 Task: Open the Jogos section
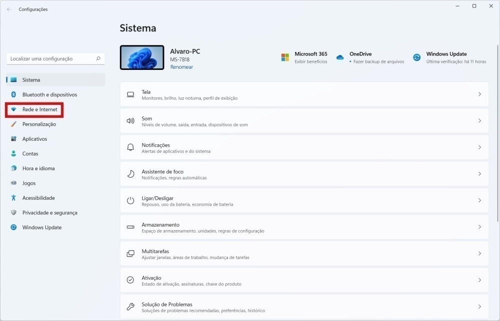click(x=55, y=183)
